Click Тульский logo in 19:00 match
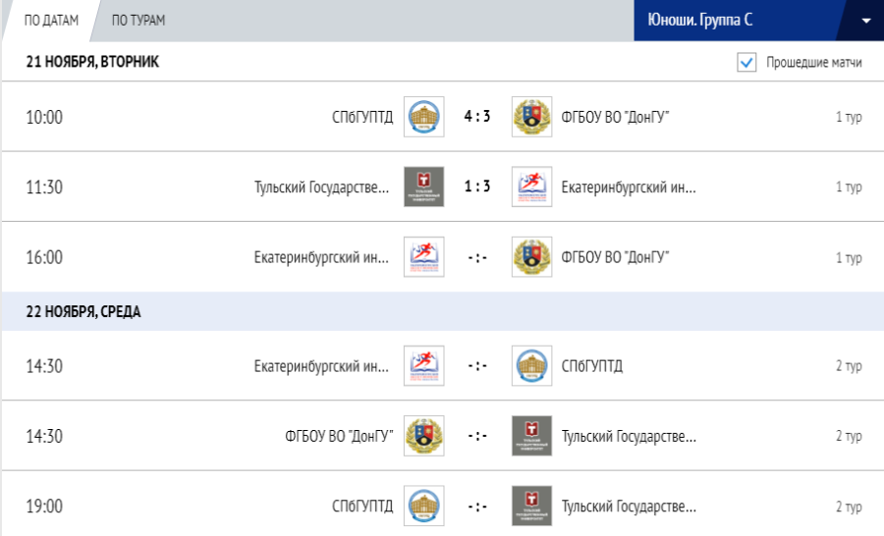The image size is (884, 536). tap(531, 506)
